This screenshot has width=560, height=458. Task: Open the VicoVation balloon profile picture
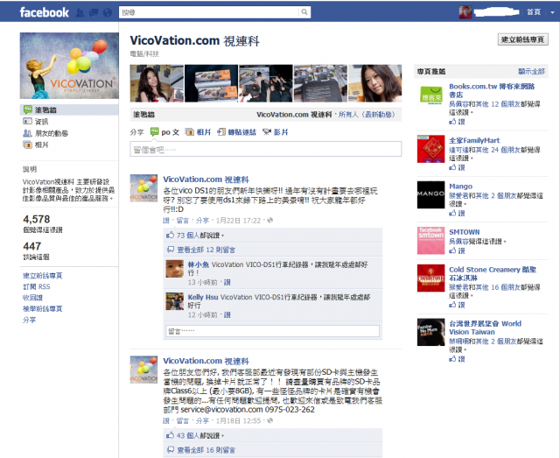pyautogui.click(x=69, y=66)
